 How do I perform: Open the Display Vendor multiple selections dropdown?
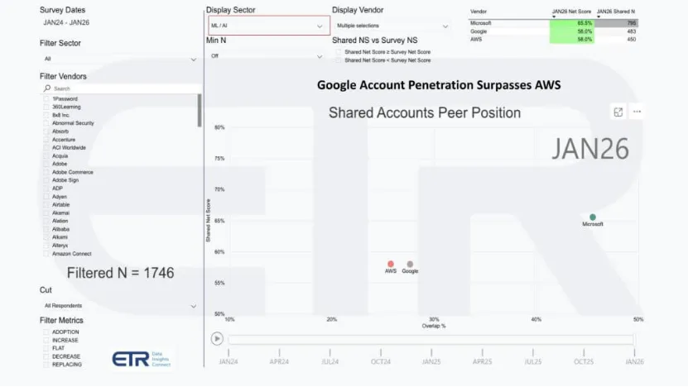tap(391, 26)
